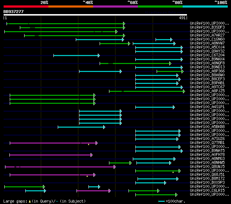This screenshot has height=204, width=231.
Task: Select the UniRef100_A7SUZ6 label
Action: point(207,139)
